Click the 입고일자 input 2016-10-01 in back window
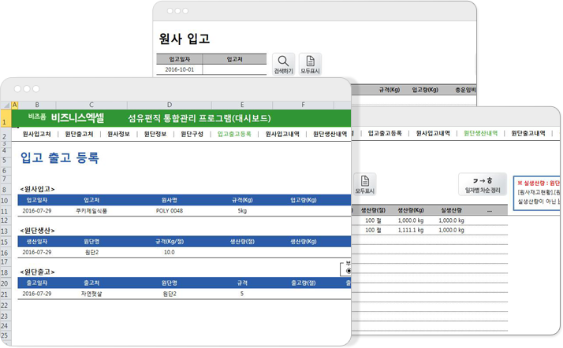The image size is (563, 348). pos(180,69)
